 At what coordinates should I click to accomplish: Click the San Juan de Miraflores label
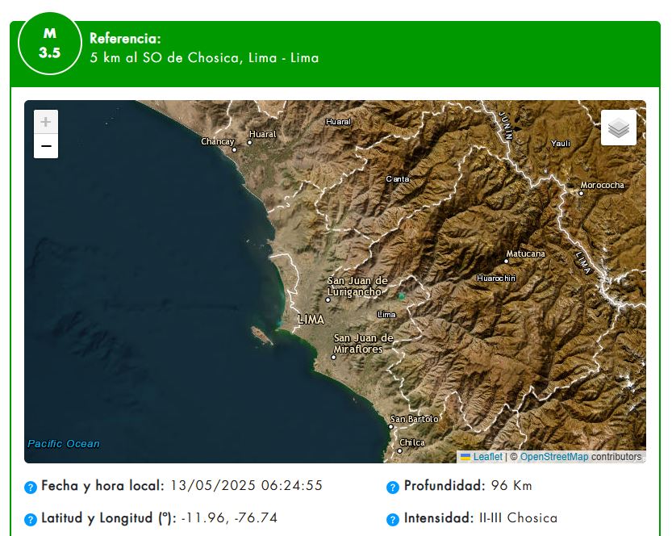click(x=363, y=343)
